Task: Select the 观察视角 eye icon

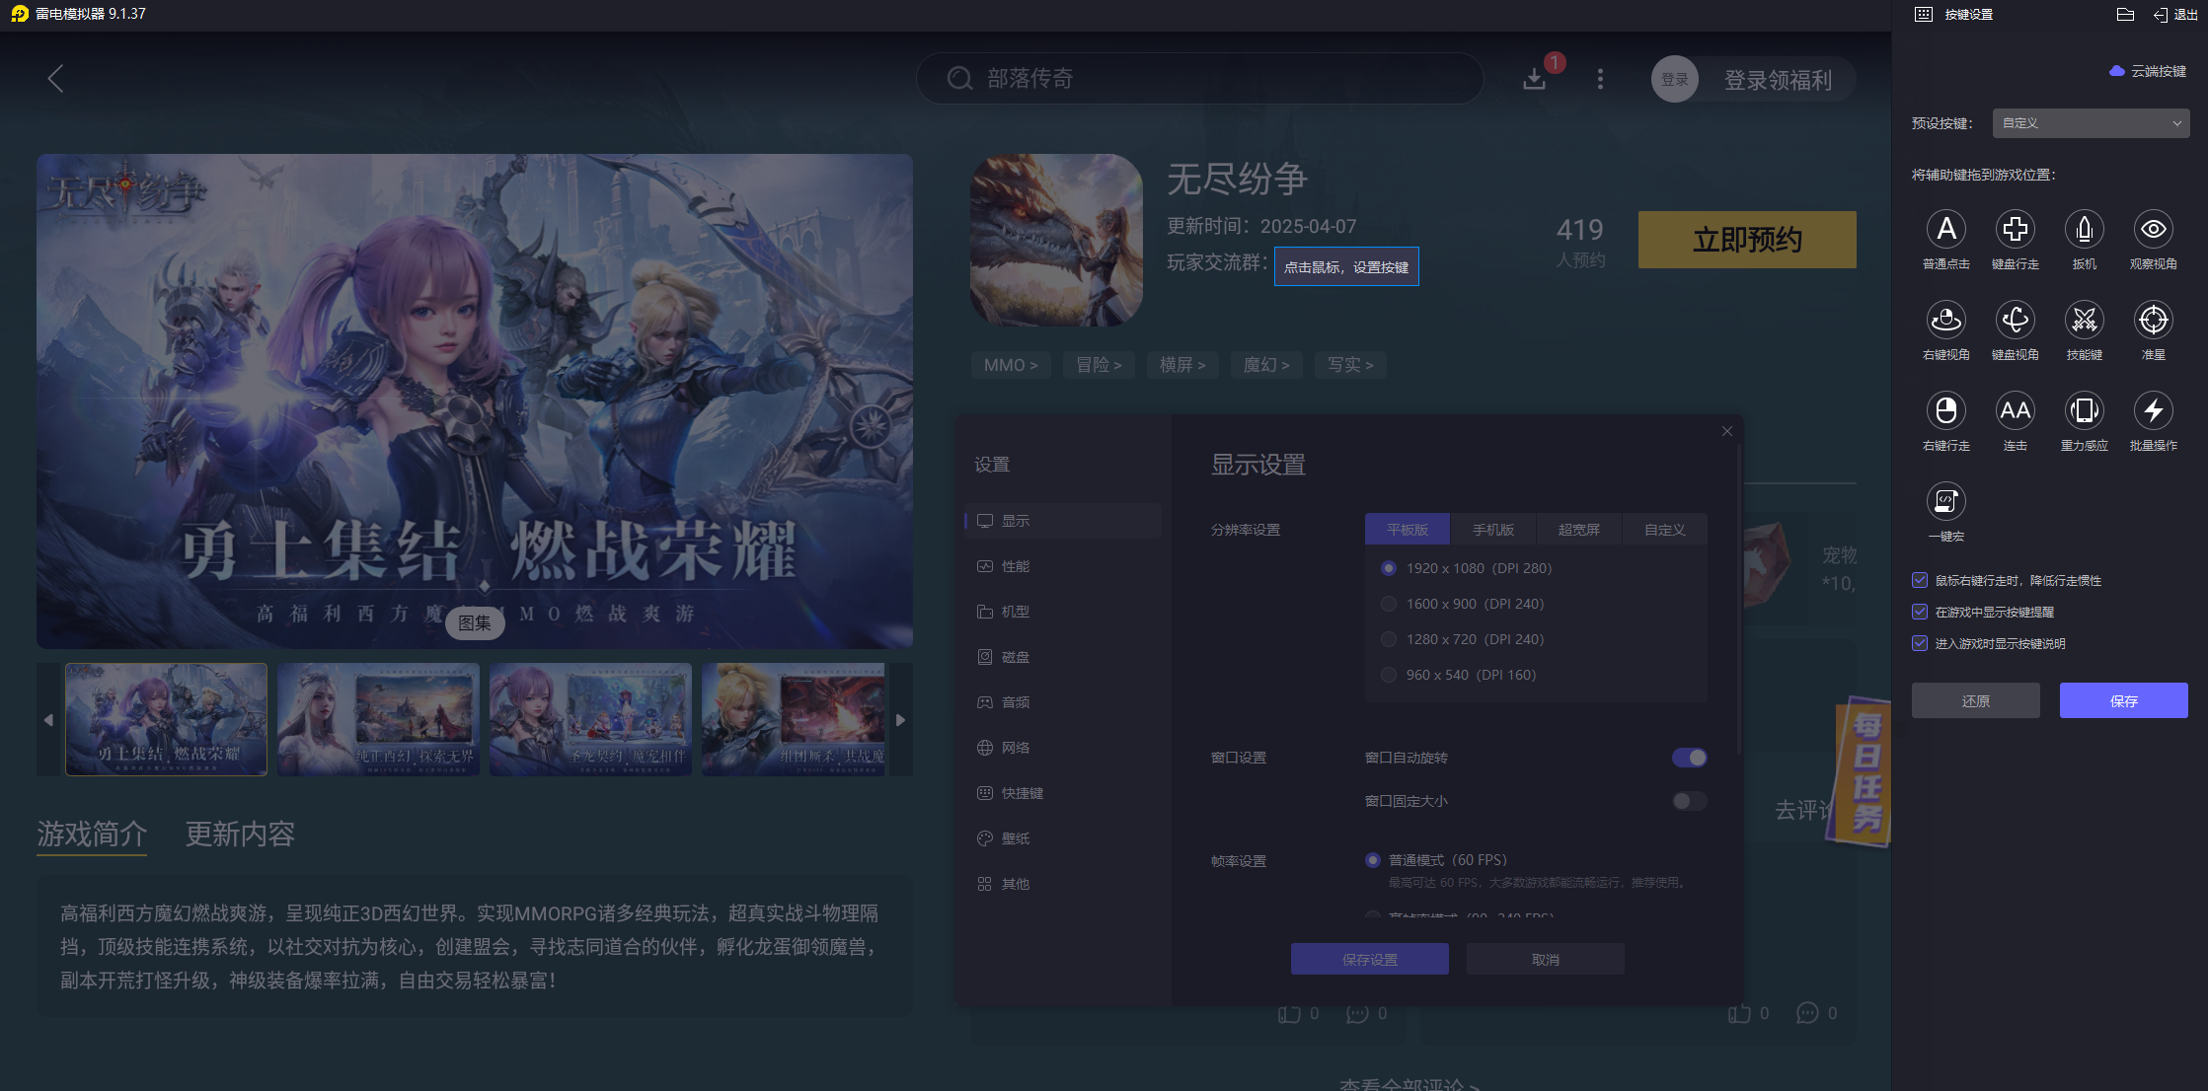Action: (2153, 229)
